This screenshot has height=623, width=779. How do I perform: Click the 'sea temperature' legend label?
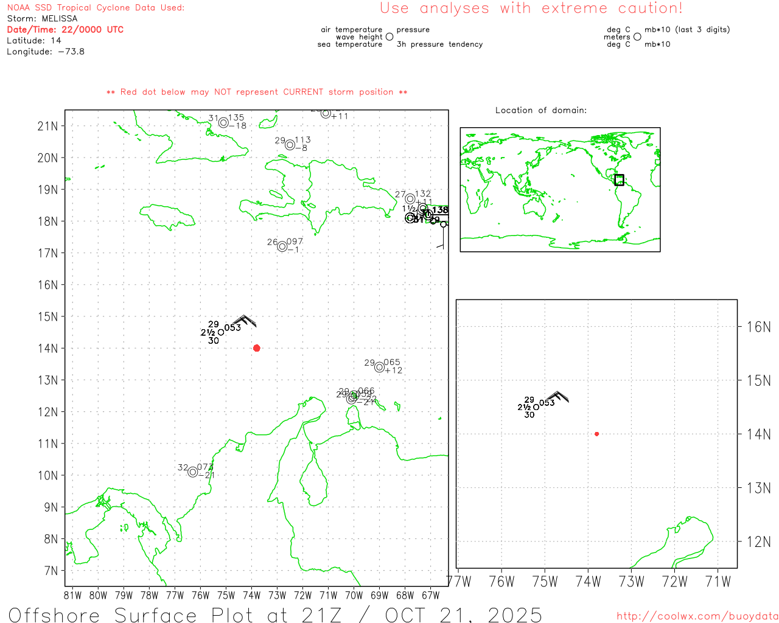(x=350, y=44)
